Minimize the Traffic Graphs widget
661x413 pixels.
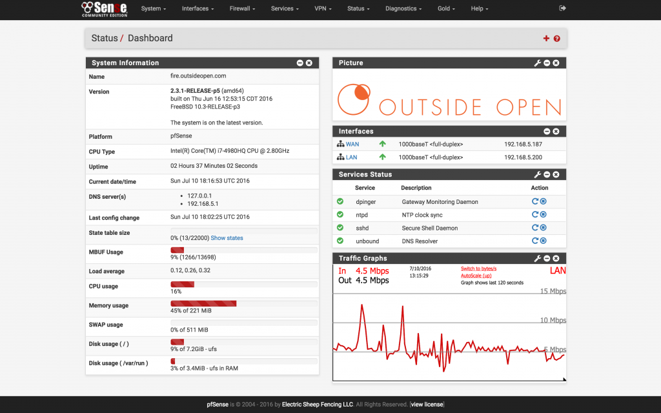click(x=547, y=258)
